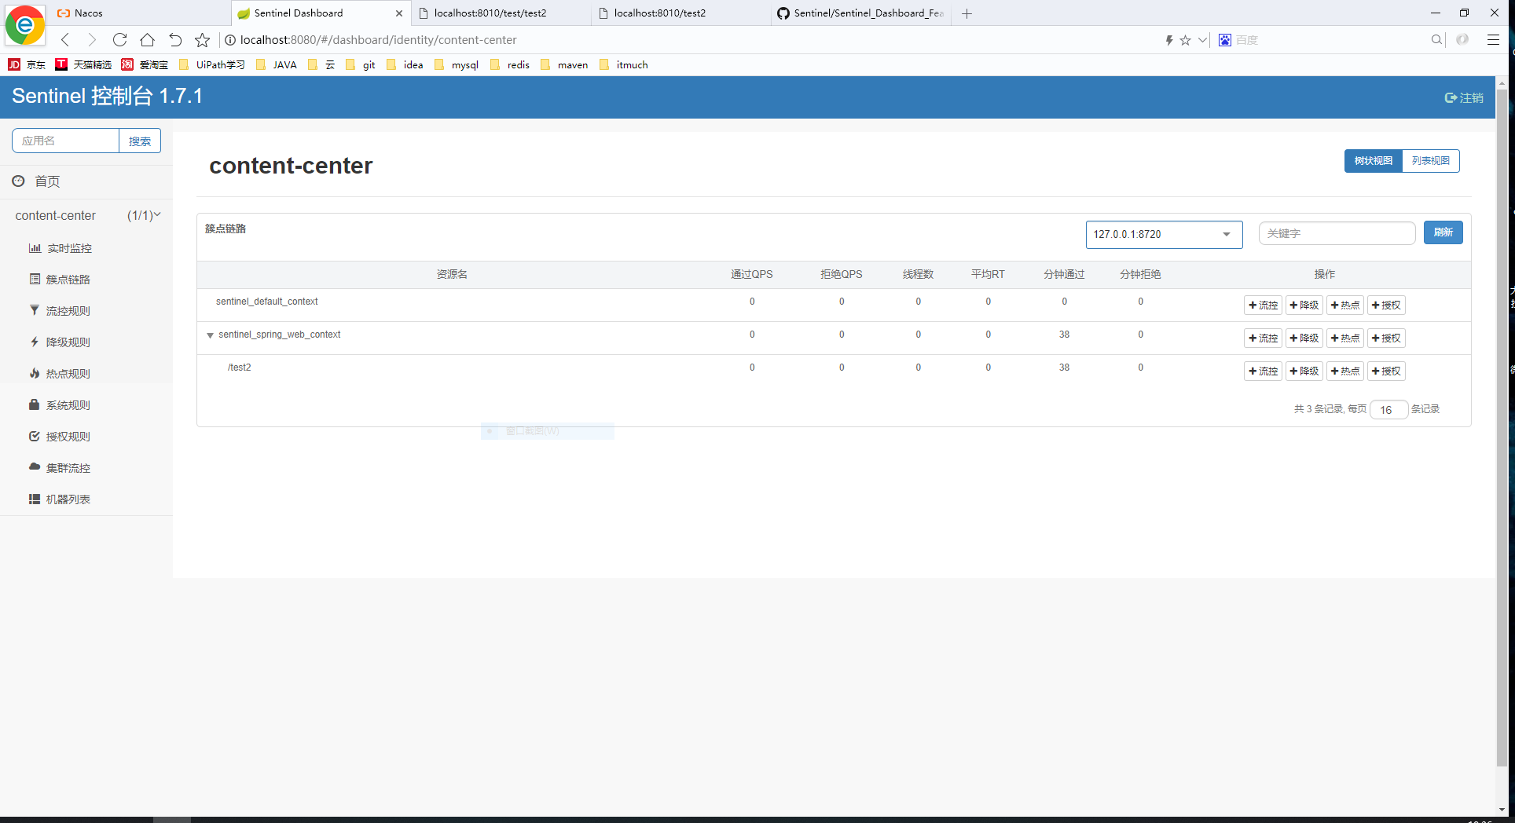Add 热点 rule for sentinel_default_context
Image resolution: width=1515 pixels, height=823 pixels.
coord(1345,305)
